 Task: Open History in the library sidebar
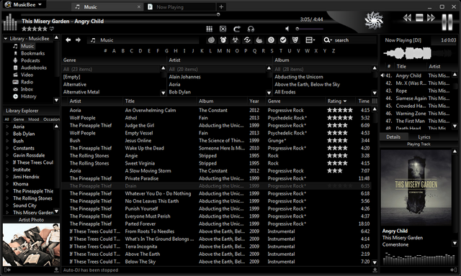click(29, 96)
